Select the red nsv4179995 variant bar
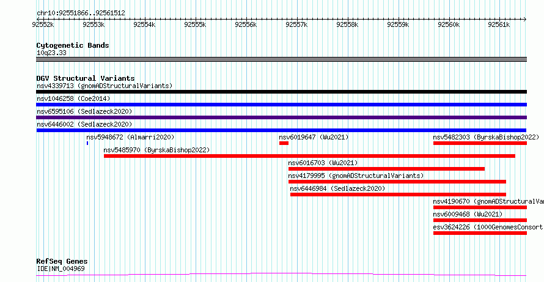Screen dimensions: 544x282 (x=397, y=182)
